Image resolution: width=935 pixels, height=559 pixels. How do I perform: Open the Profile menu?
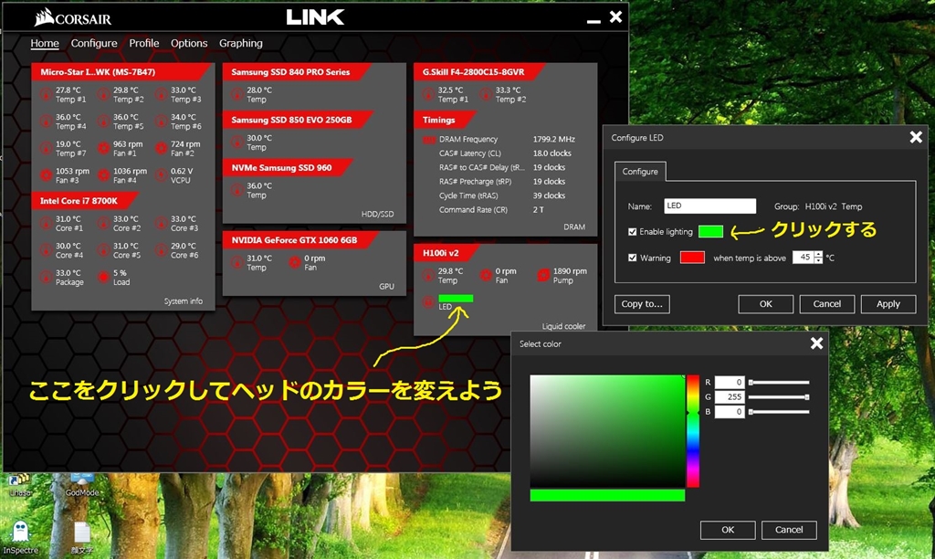coord(143,43)
